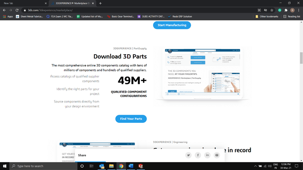Screen dimensions: 303x170
Task: Click the browser forward arrow
Action: [11, 10]
